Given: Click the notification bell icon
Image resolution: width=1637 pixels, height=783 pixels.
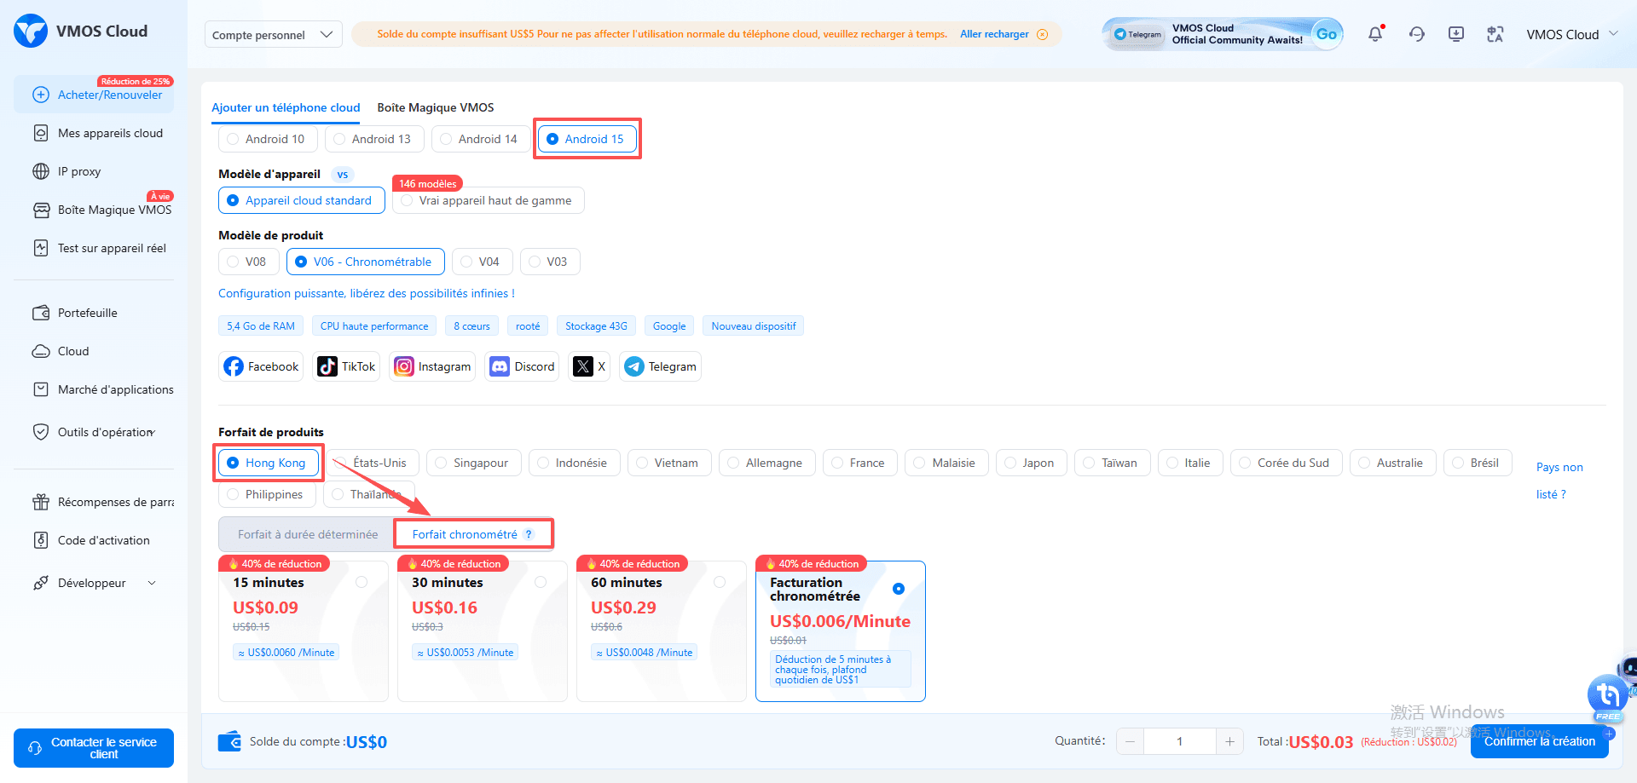Looking at the screenshot, I should (x=1374, y=34).
